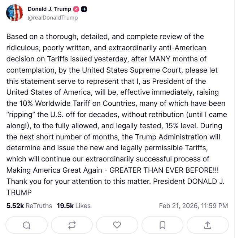Click the Feb 21, 2026 timestamp
The width and height of the screenshot is (235, 238).
click(193, 205)
